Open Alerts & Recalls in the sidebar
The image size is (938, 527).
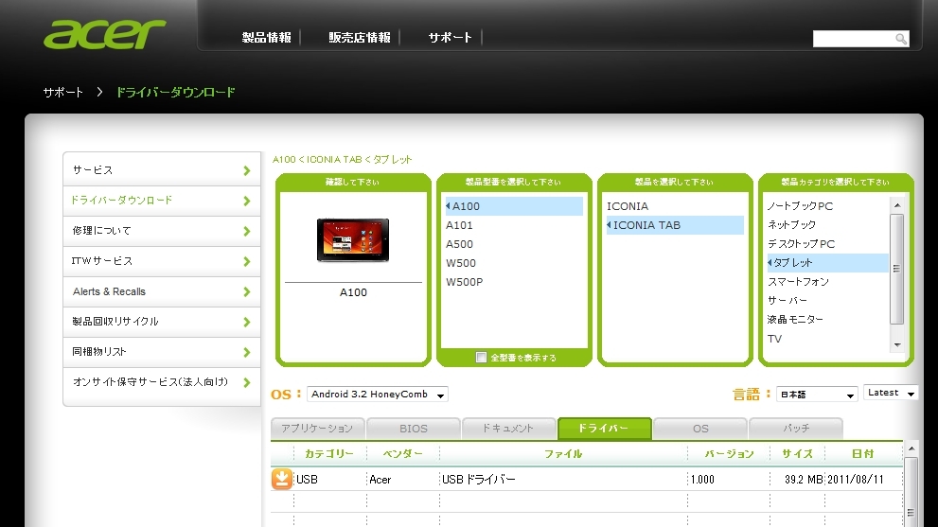[x=162, y=292]
